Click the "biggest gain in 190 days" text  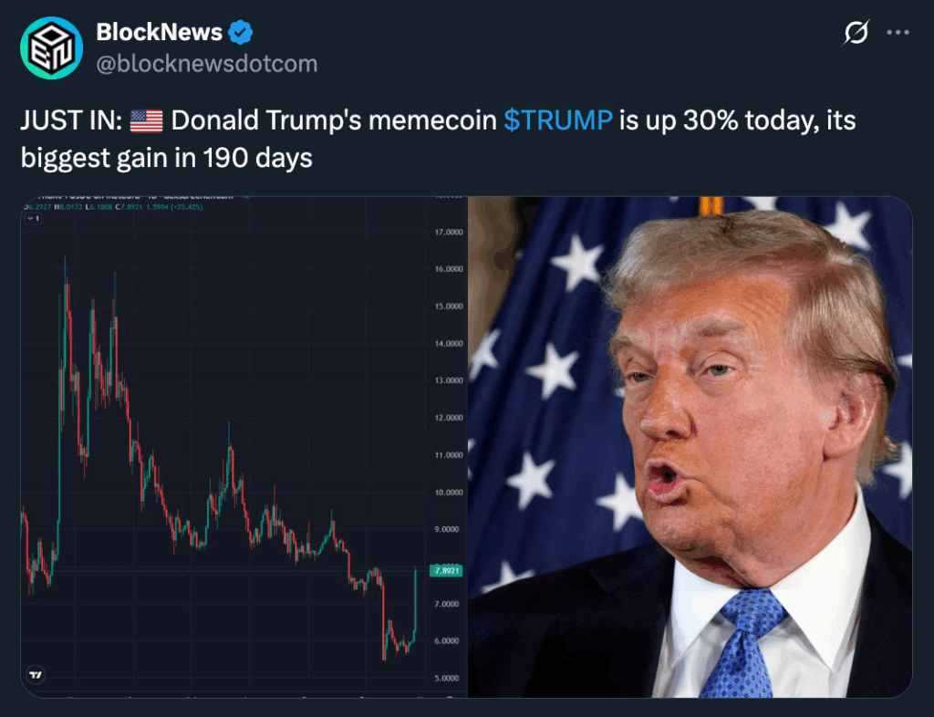click(167, 158)
